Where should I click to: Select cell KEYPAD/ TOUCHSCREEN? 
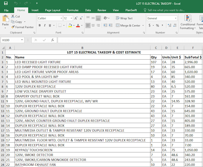tap(82, 150)
